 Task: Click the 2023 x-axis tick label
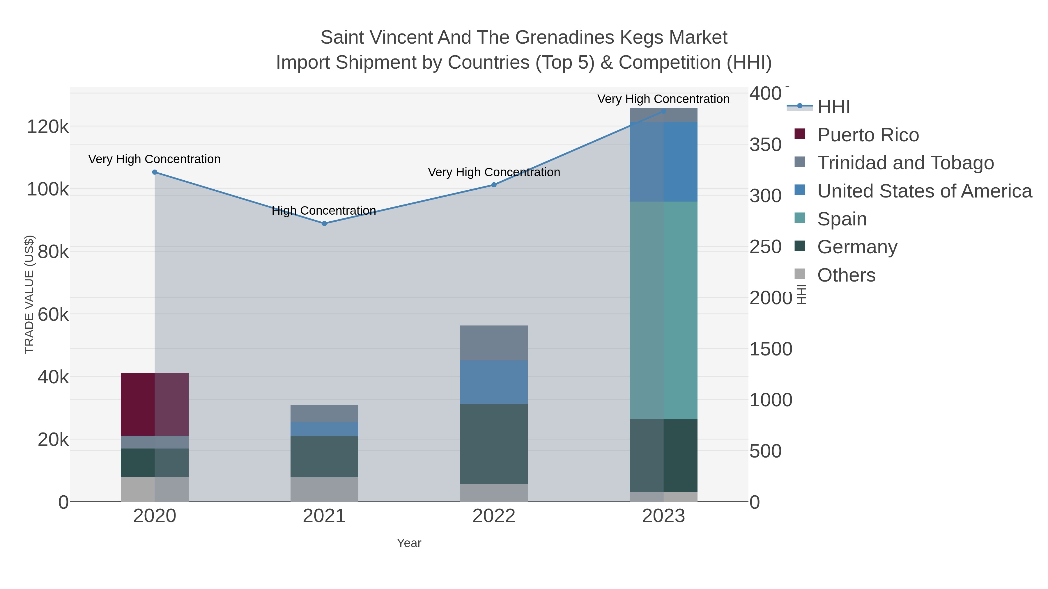click(x=663, y=516)
